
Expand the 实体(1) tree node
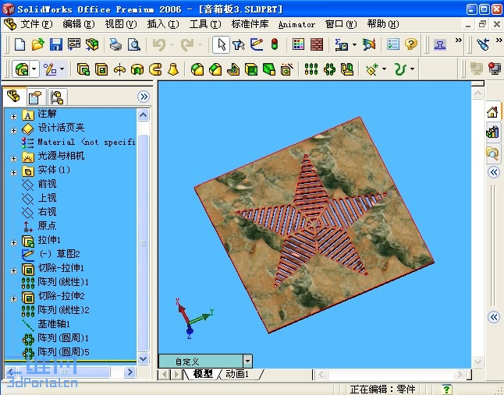click(x=13, y=173)
